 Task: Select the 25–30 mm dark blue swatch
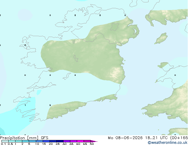[x=60, y=141]
